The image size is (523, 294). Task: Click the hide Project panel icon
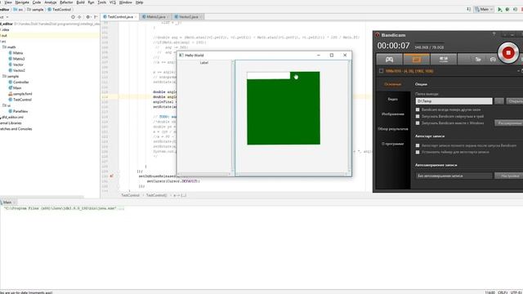(x=96, y=17)
